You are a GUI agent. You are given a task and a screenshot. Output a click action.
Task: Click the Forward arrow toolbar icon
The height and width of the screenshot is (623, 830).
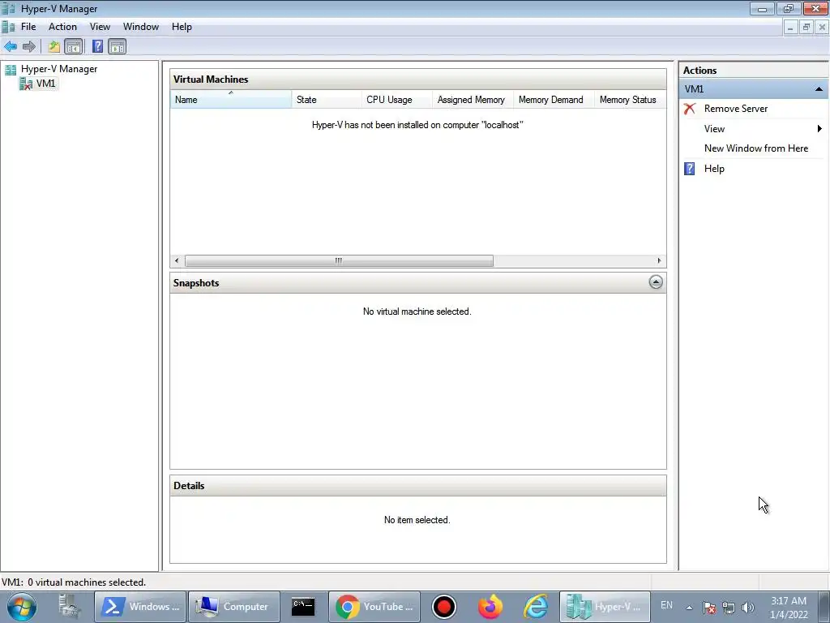pos(29,46)
